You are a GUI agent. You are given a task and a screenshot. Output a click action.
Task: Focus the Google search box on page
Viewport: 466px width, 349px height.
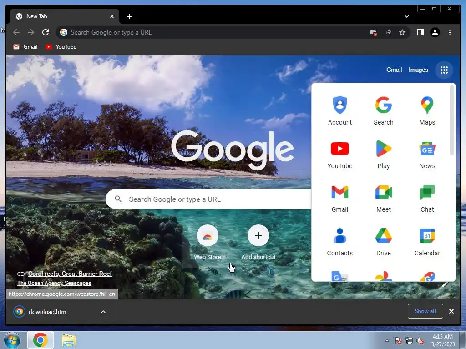208,199
